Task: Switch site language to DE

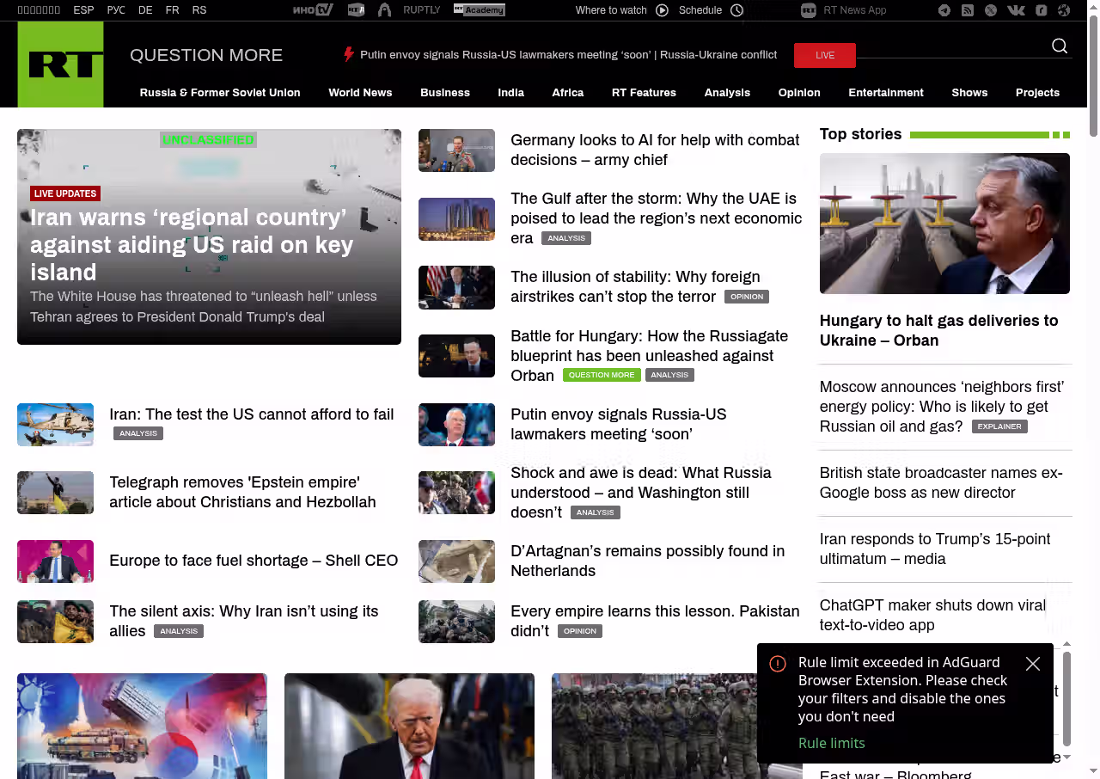Action: coord(145,10)
